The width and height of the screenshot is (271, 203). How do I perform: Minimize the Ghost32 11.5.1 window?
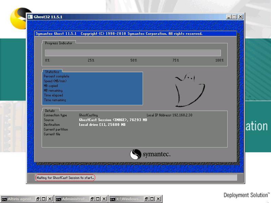tap(229, 17)
